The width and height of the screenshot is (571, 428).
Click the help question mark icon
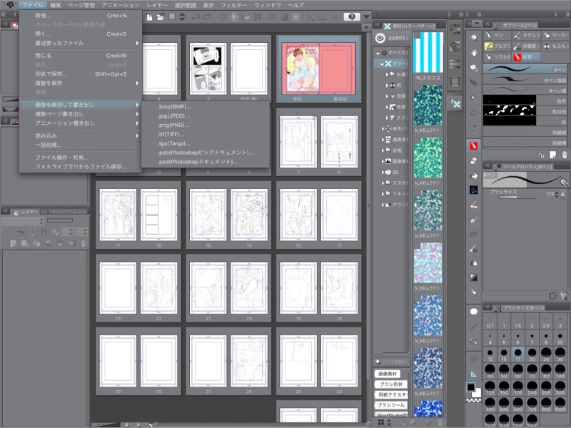[350, 16]
